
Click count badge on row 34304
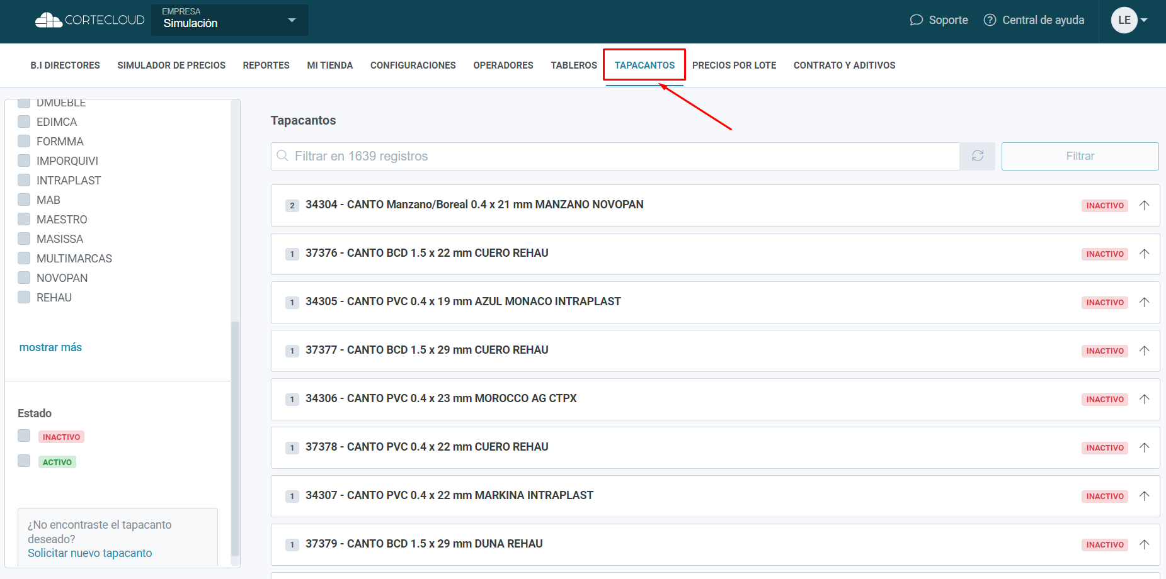pyautogui.click(x=292, y=206)
